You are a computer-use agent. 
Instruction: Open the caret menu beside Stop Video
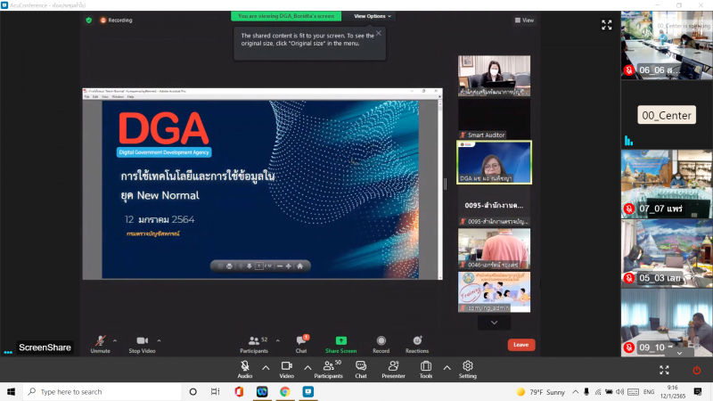pos(159,340)
